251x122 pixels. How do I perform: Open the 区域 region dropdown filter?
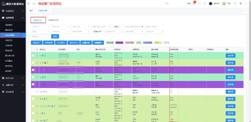40,31
